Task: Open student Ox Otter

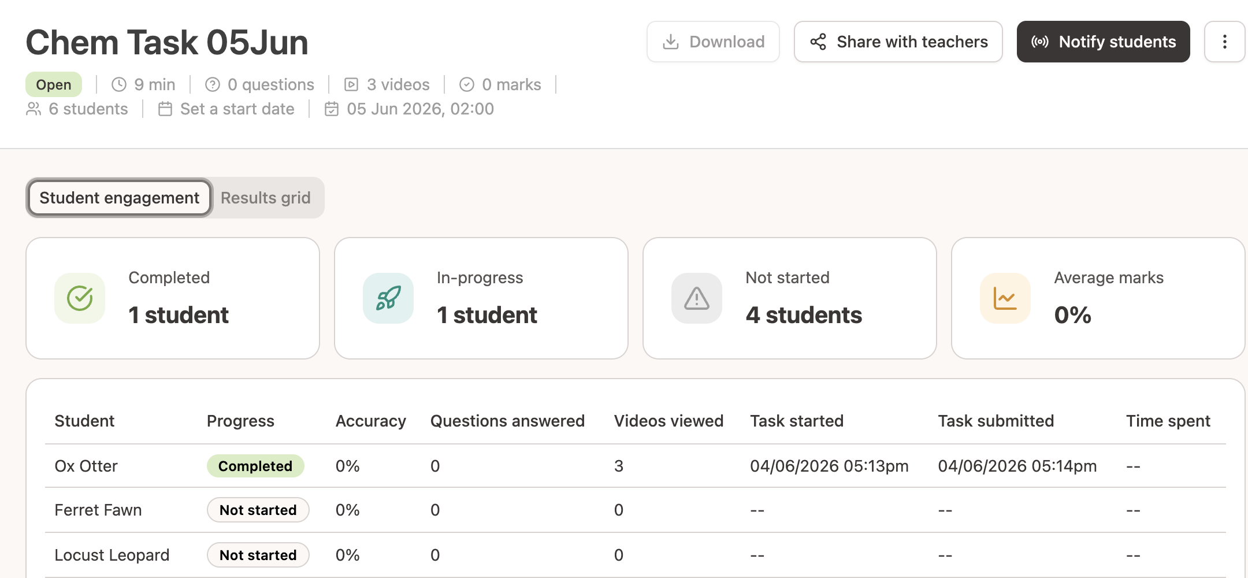Action: 86,466
